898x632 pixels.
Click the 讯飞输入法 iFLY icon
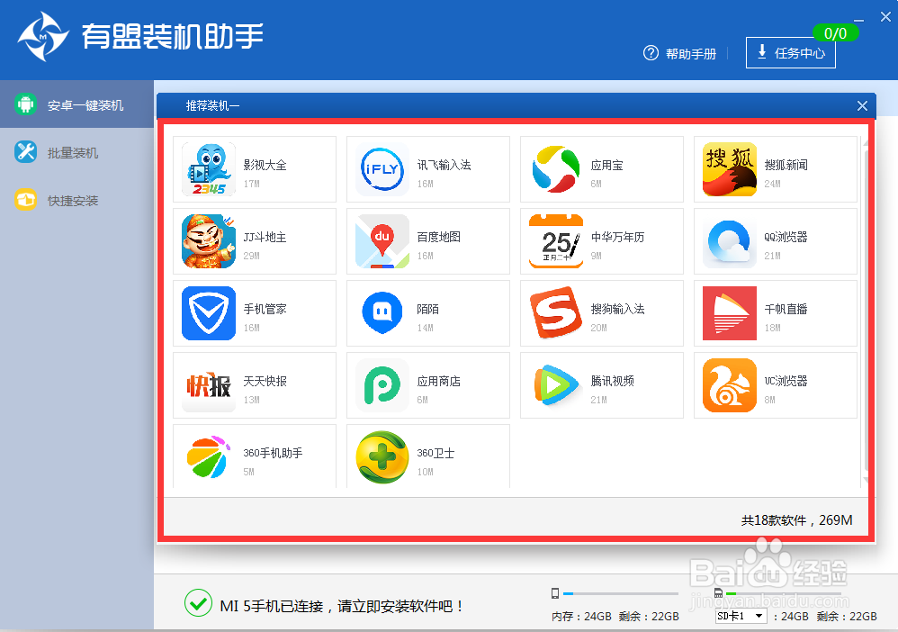pyautogui.click(x=382, y=169)
